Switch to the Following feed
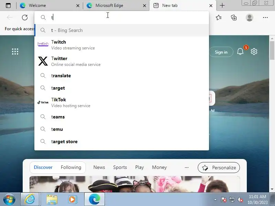The height and width of the screenshot is (206, 275). tap(71, 168)
